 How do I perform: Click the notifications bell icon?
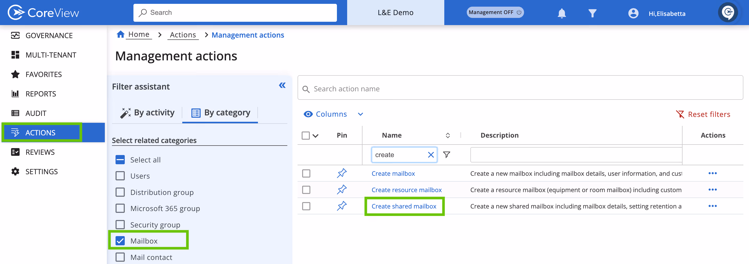tap(561, 13)
